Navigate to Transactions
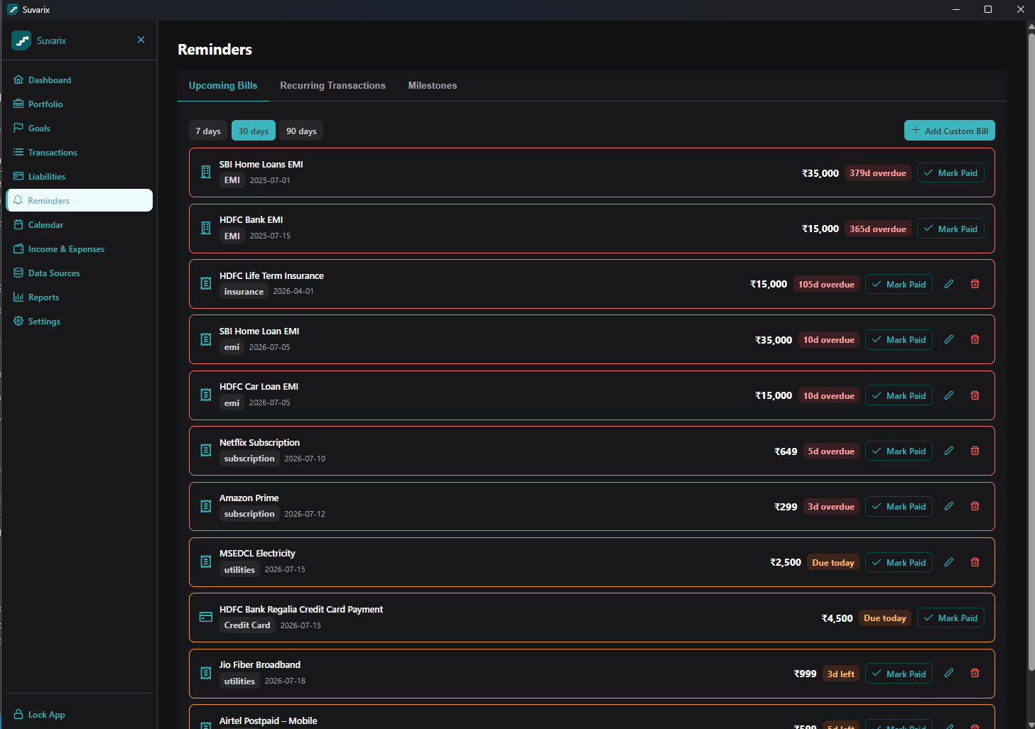Image resolution: width=1035 pixels, height=729 pixels. pyautogui.click(x=79, y=153)
